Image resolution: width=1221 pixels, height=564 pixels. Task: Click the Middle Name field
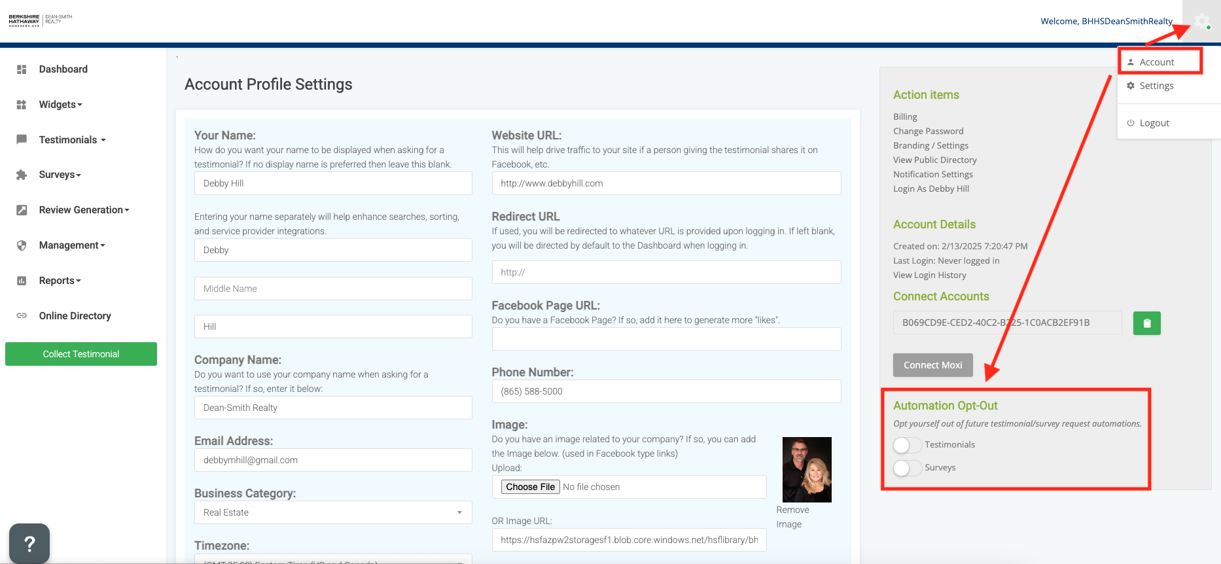coord(333,289)
